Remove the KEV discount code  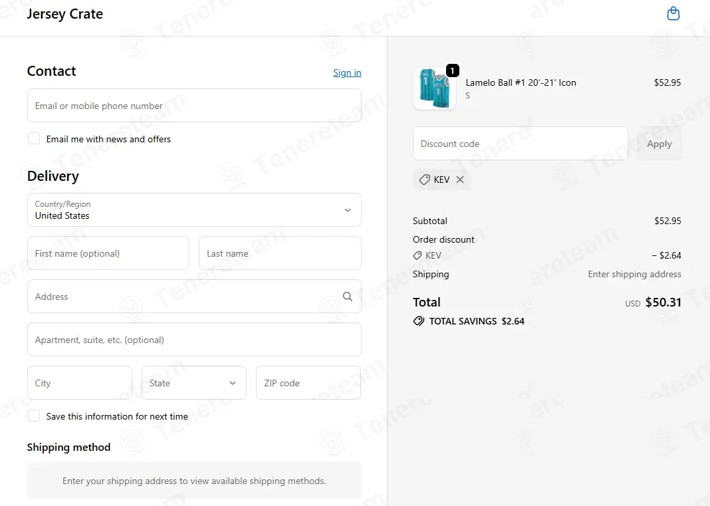(460, 180)
